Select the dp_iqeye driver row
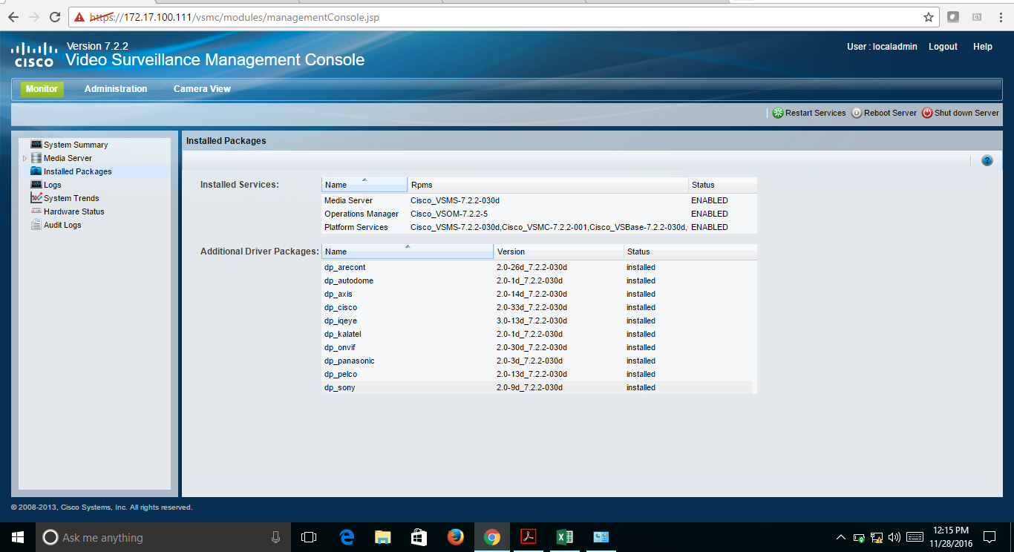1014x552 pixels. (x=539, y=321)
